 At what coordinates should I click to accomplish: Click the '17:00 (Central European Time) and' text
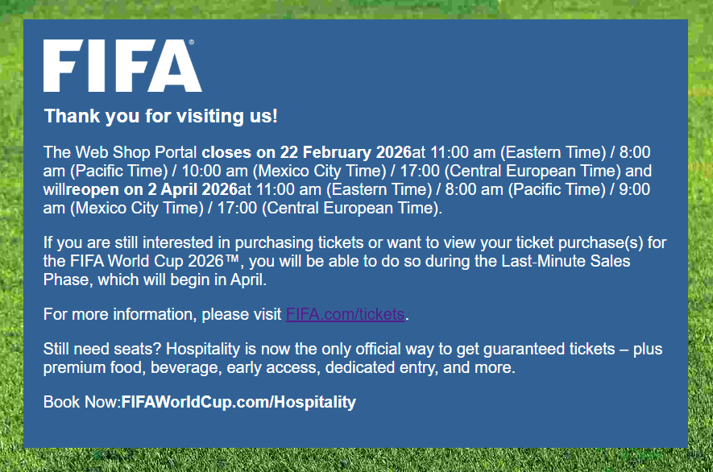point(548,172)
